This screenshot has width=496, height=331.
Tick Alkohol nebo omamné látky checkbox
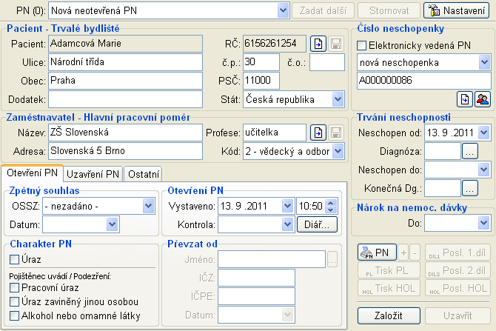tap(15, 316)
